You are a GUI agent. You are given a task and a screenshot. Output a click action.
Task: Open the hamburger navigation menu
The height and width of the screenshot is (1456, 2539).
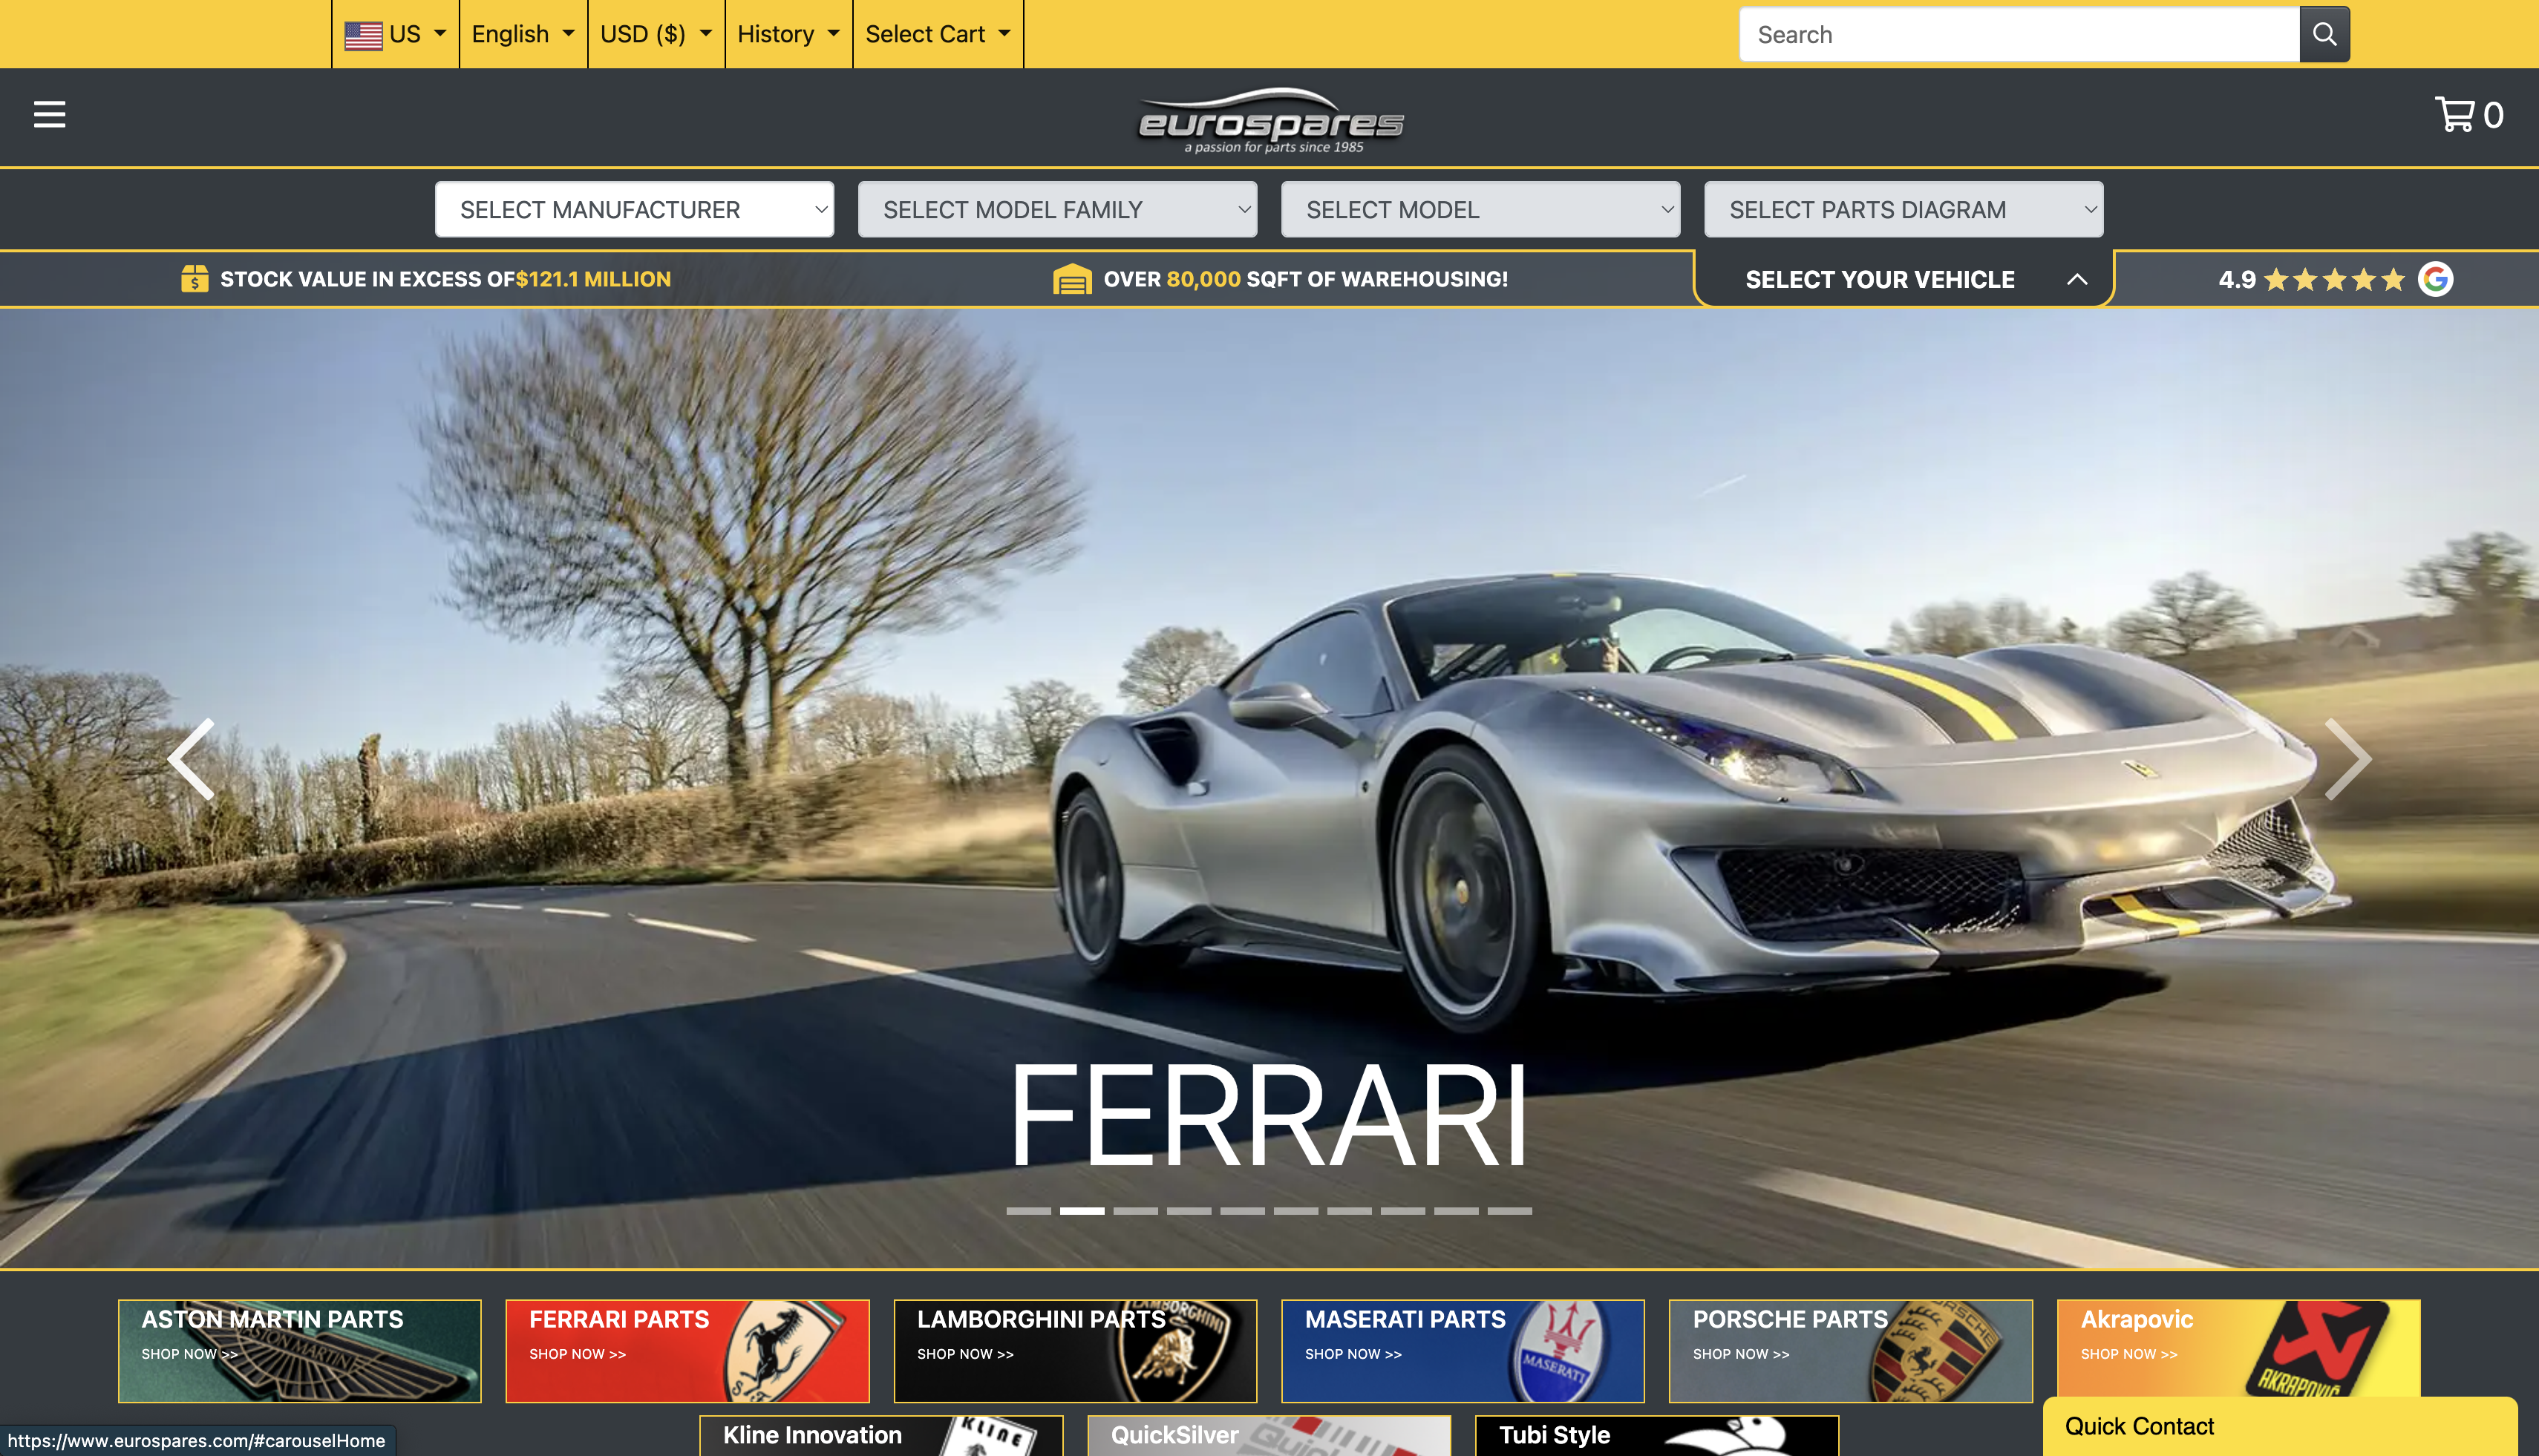49,115
